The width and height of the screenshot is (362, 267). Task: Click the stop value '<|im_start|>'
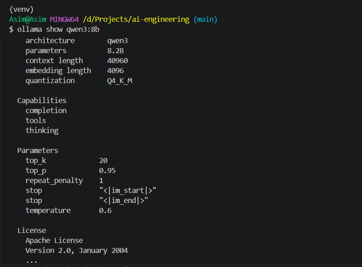click(128, 191)
